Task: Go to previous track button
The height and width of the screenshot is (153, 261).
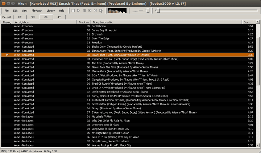Action: coord(90,10)
